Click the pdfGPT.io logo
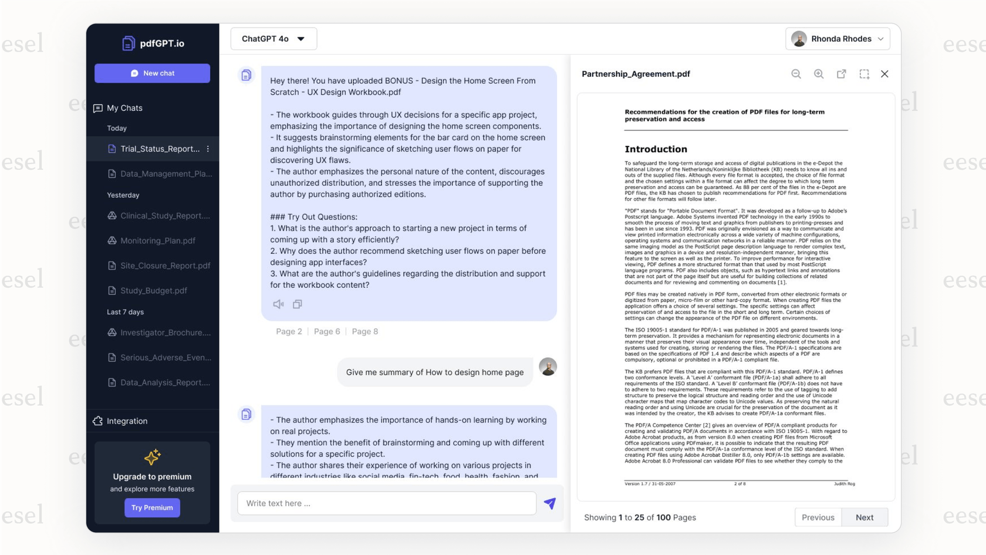This screenshot has width=986, height=555. pos(152,42)
